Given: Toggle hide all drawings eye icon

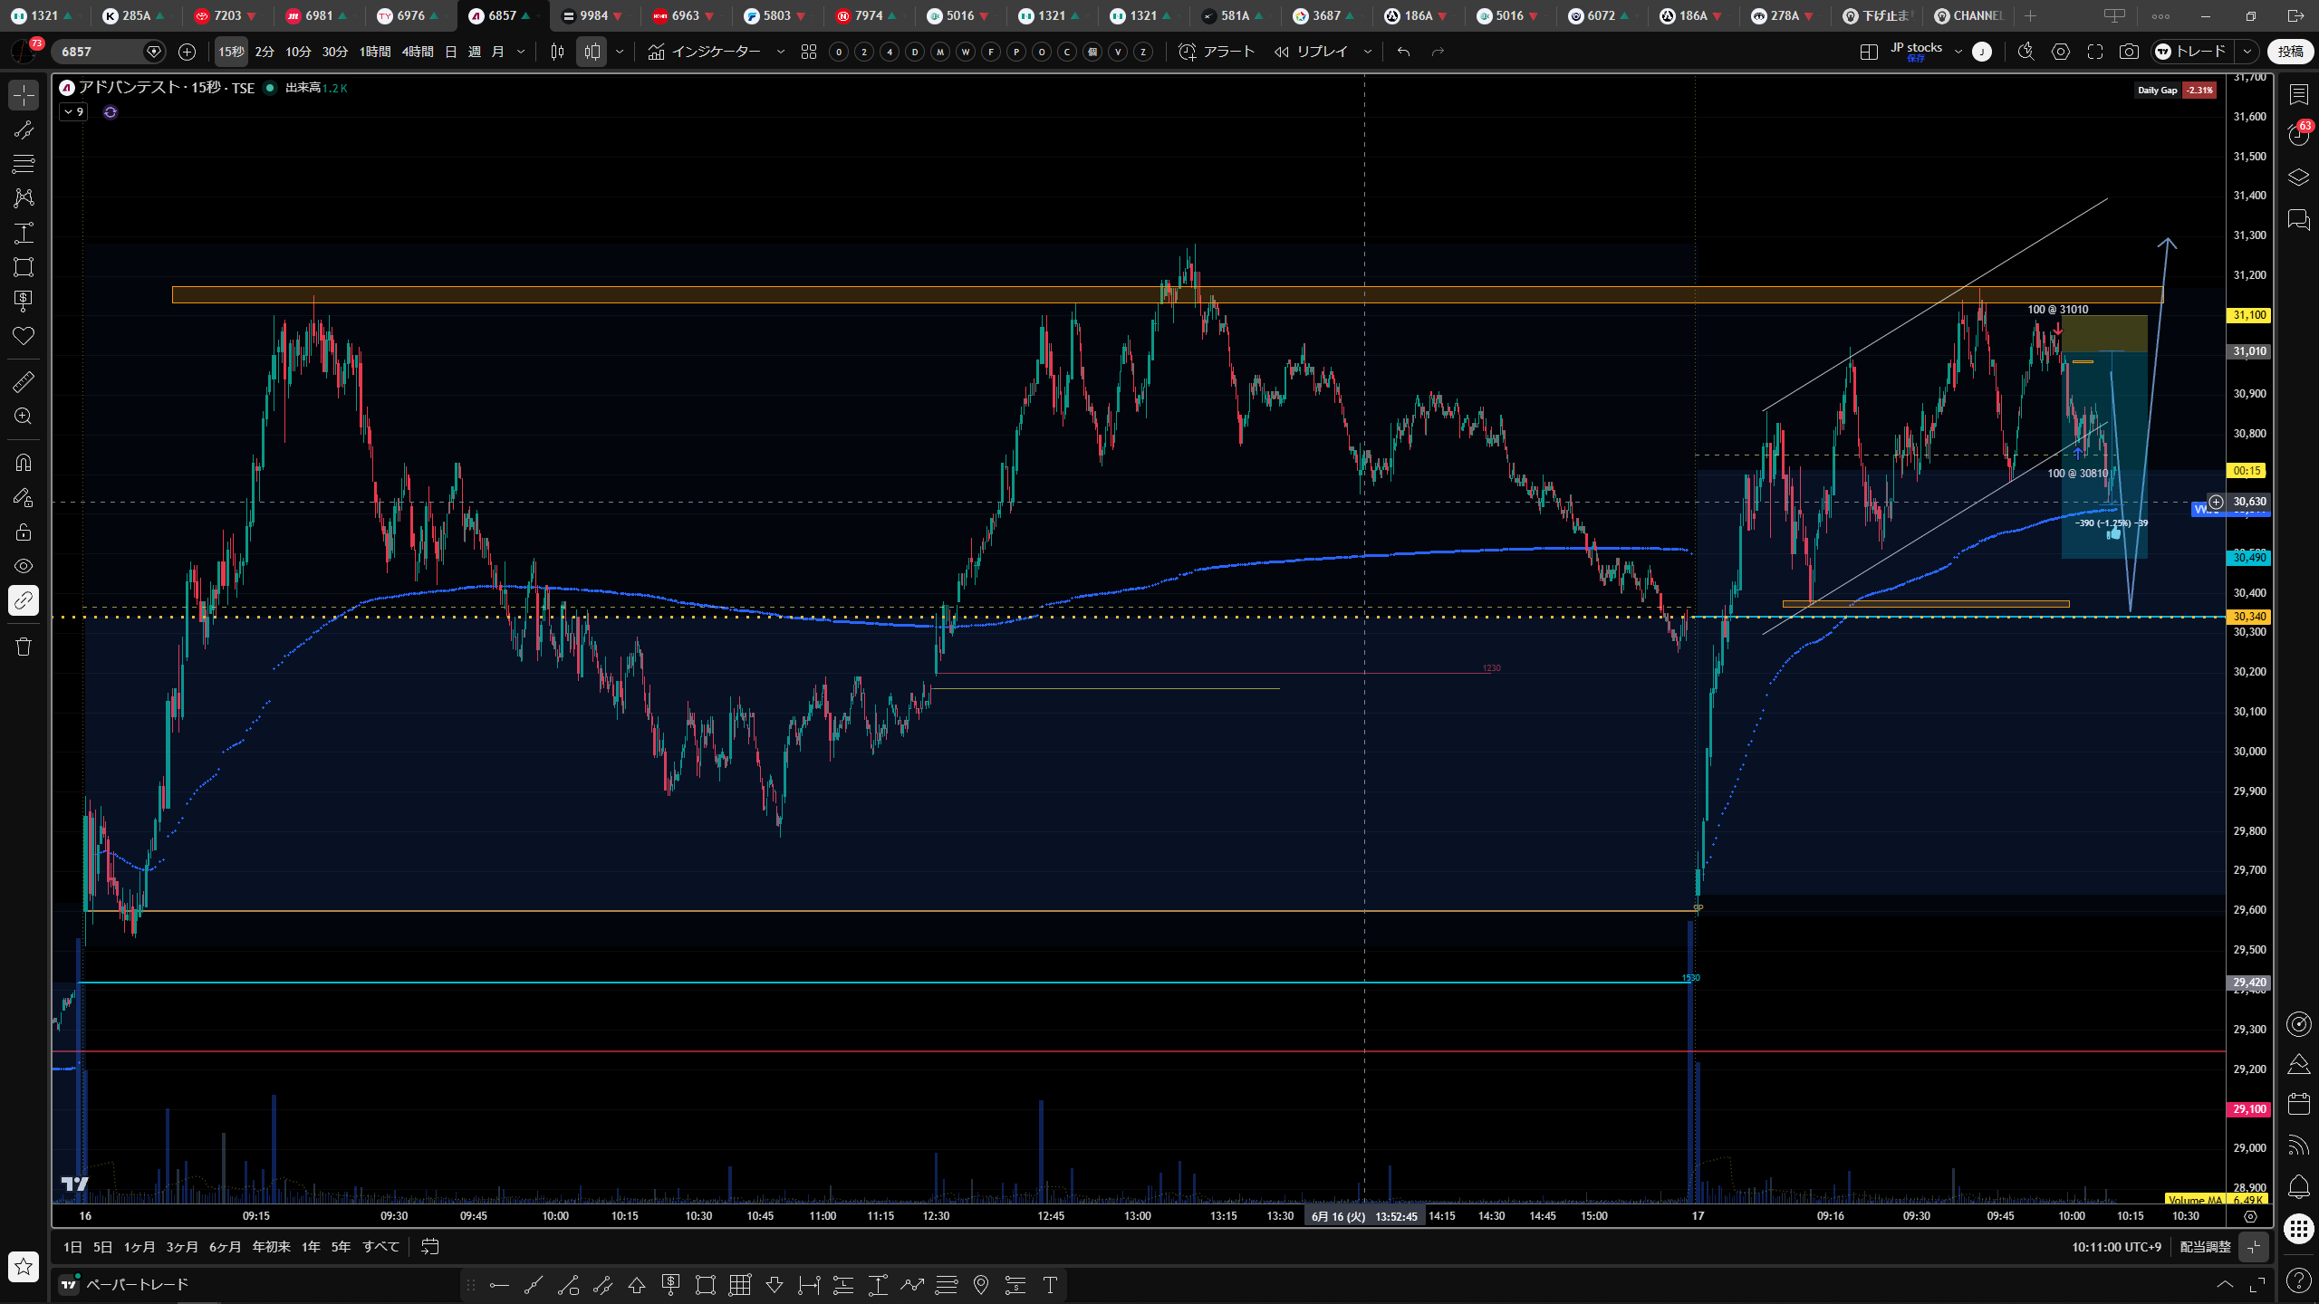Looking at the screenshot, I should [24, 566].
